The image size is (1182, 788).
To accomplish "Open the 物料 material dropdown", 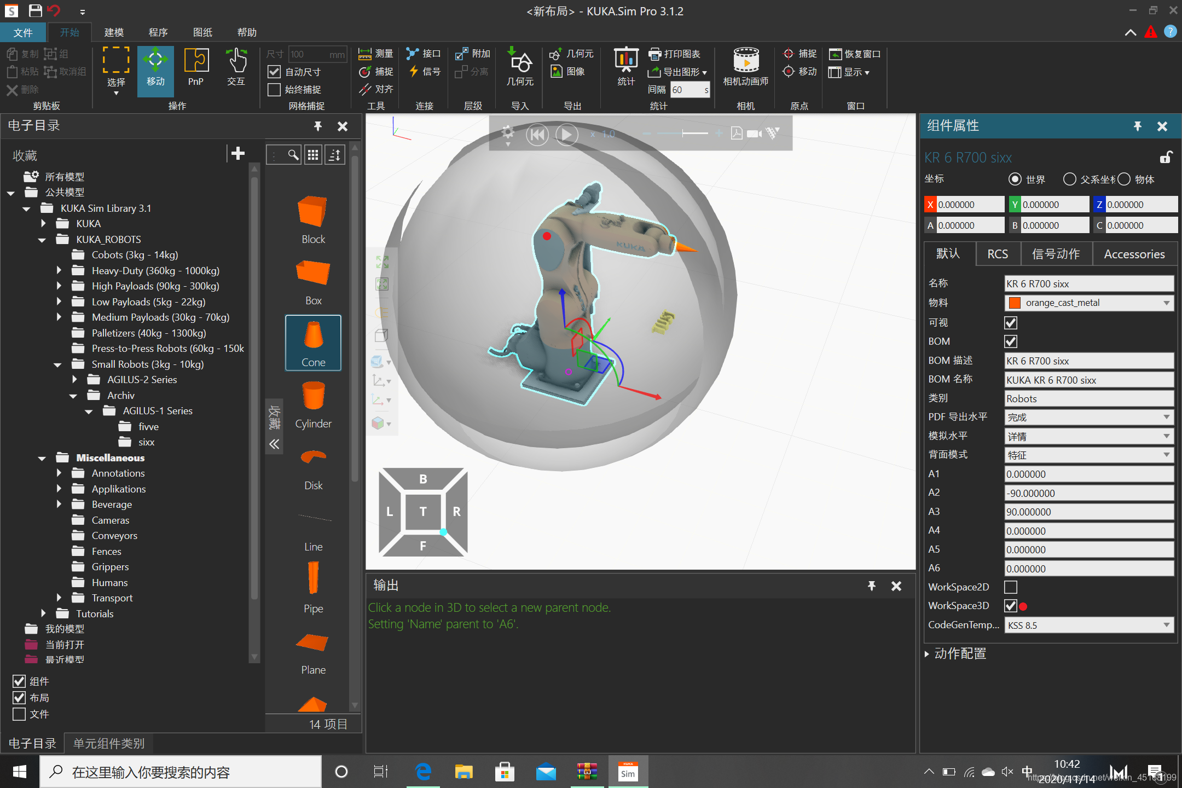I will tap(1089, 303).
